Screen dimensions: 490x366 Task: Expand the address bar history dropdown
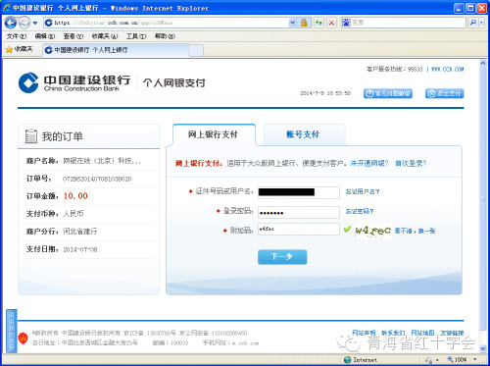coord(293,23)
